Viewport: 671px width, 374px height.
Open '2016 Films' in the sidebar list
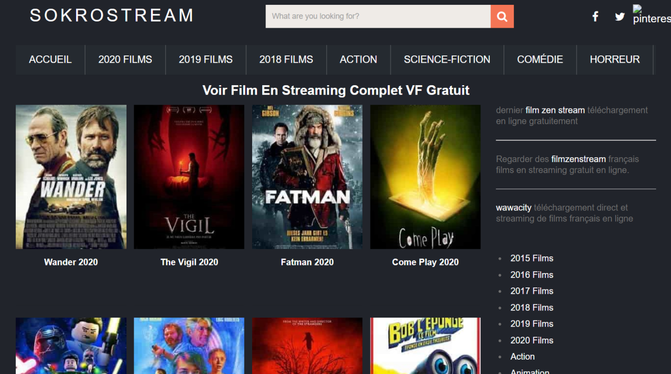(532, 275)
